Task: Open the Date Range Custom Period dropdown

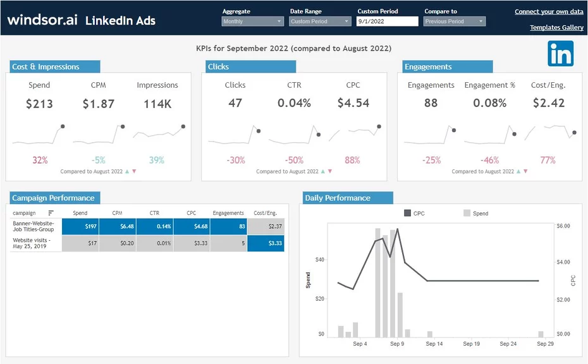Action: [x=321, y=21]
